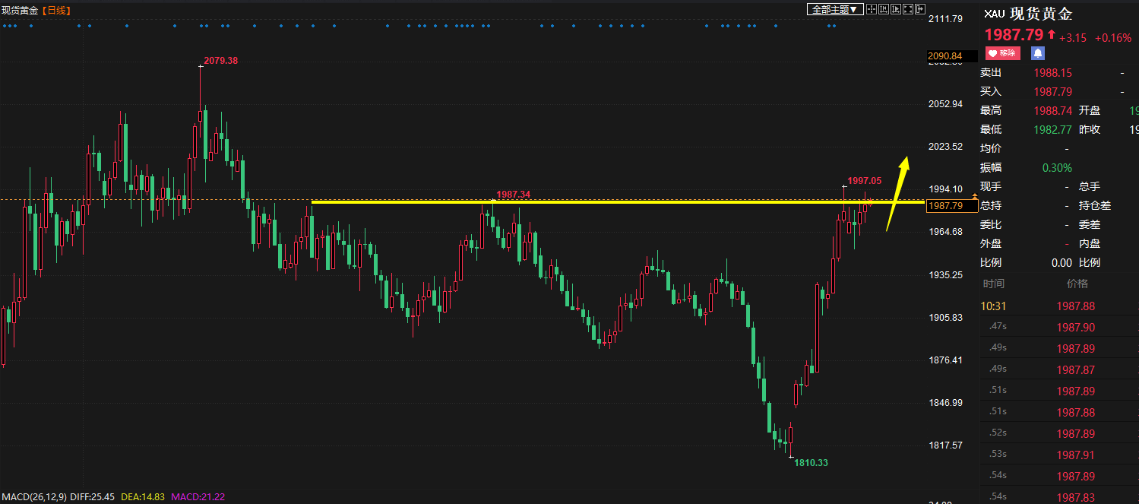Viewport: 1139px width, 504px height.
Task: Open MACD(26,12,9) indicator settings
Action: [34, 496]
